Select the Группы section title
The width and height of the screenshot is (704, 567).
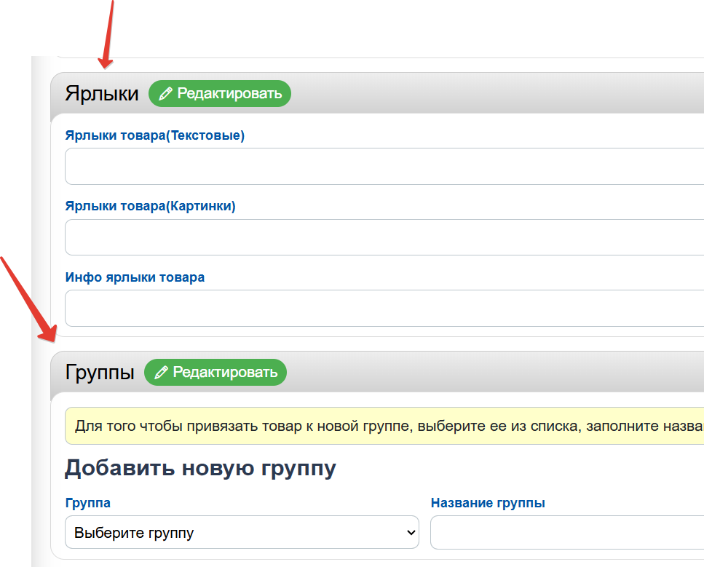(100, 373)
